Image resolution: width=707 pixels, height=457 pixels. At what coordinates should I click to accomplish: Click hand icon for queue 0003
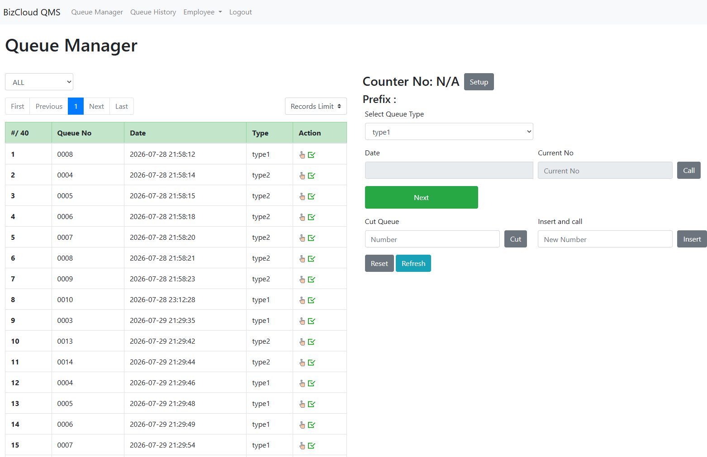coord(302,321)
